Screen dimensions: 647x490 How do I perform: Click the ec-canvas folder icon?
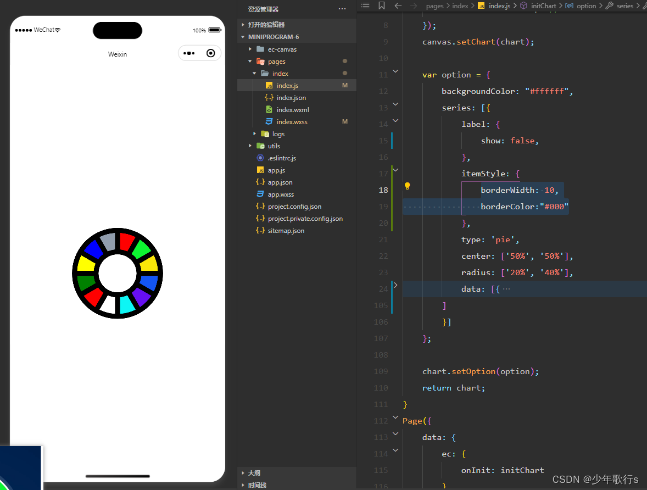tap(260, 49)
